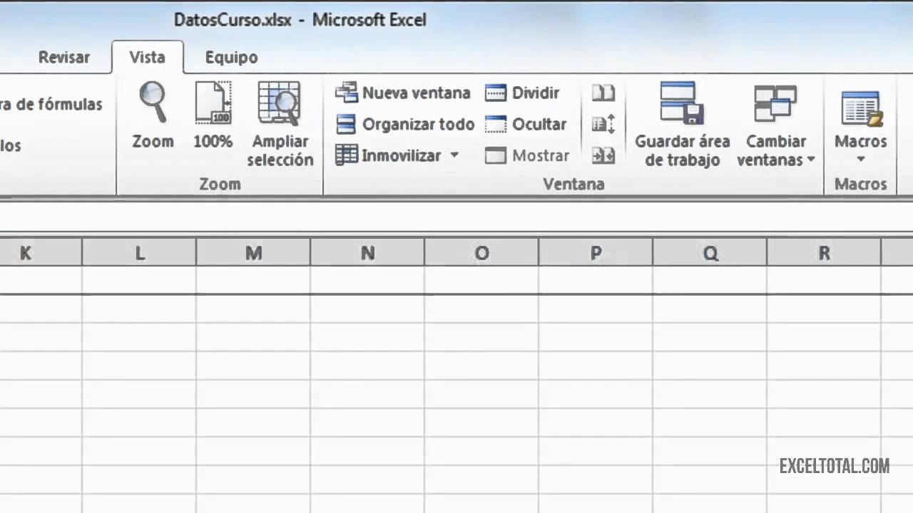Screen dimensions: 913x513
Task: Select column R header
Action: (x=824, y=252)
